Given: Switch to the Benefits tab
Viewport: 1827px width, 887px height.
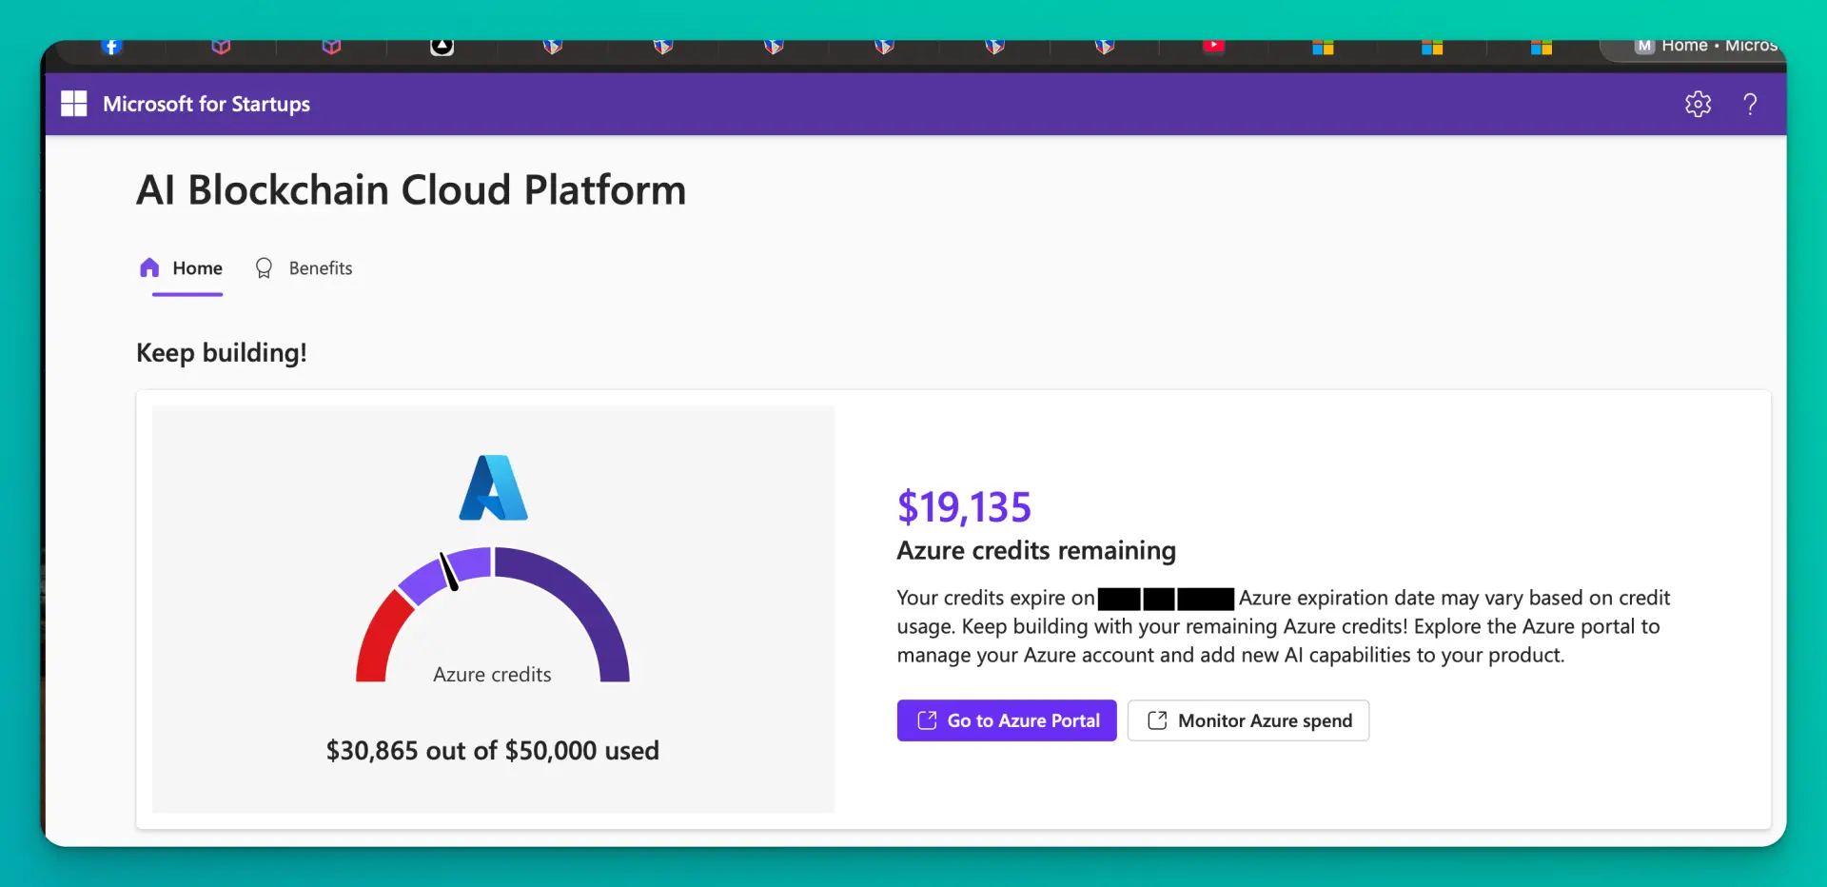Looking at the screenshot, I should [304, 268].
